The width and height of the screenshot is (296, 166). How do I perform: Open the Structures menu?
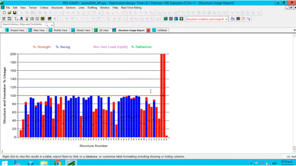57,7
